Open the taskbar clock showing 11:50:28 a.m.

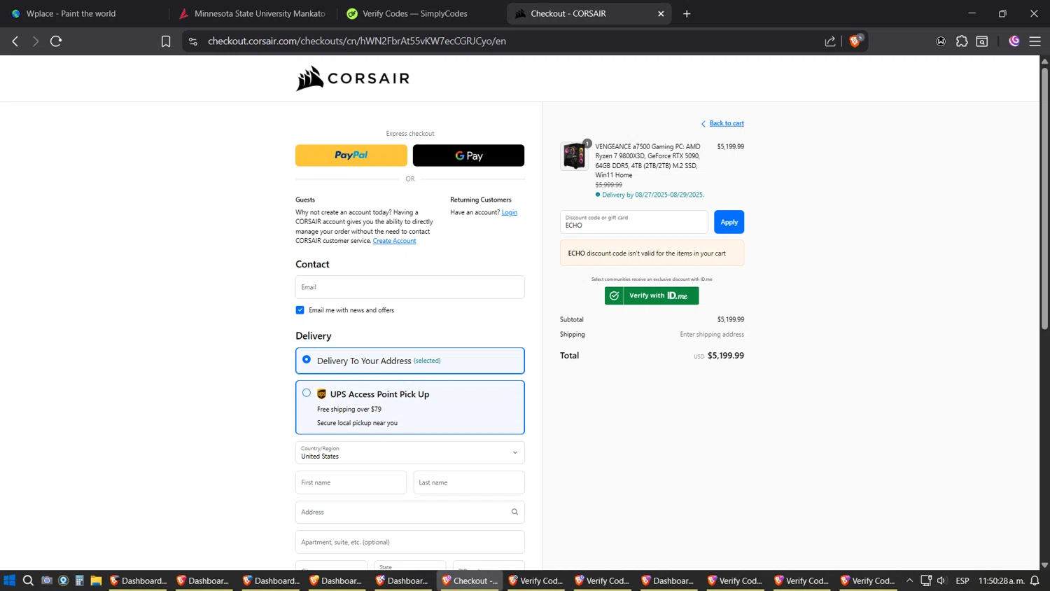tap(1002, 580)
